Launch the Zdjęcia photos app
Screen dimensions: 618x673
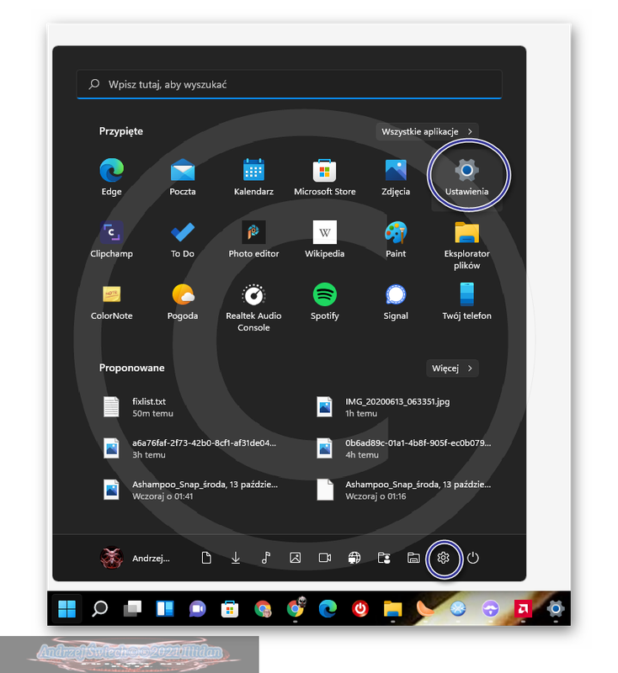396,177
